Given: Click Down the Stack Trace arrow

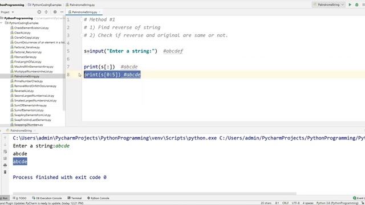Looking at the screenshot, I should pyautogui.click(x=5, y=145).
